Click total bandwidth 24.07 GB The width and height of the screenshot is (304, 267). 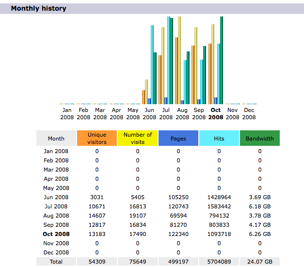pyautogui.click(x=260, y=262)
